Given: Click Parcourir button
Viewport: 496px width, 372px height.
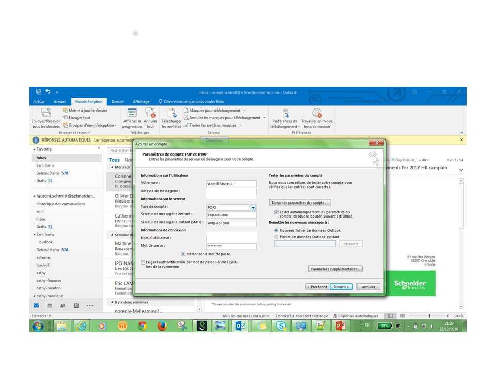Looking at the screenshot, I should click(351, 244).
